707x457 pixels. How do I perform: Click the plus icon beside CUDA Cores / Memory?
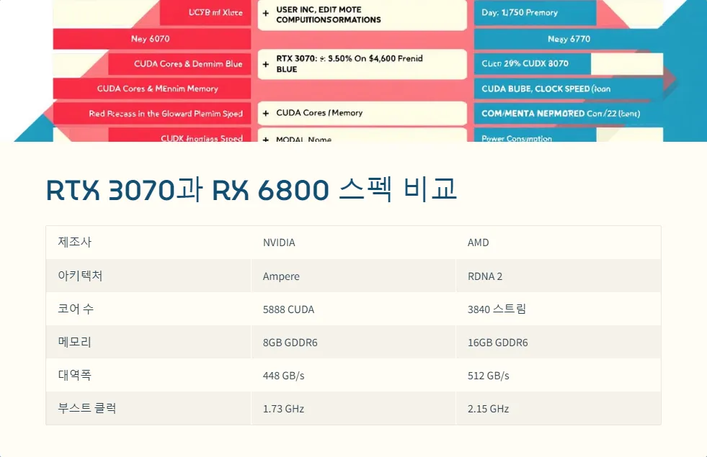pos(266,113)
